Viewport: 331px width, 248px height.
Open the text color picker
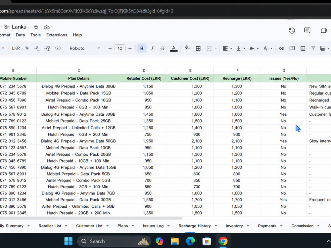tap(174, 48)
